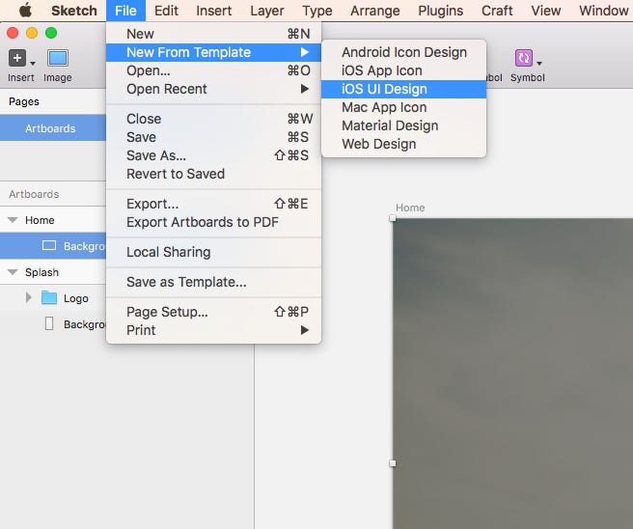
Task: Select Mac App Icon template
Action: tap(403, 107)
